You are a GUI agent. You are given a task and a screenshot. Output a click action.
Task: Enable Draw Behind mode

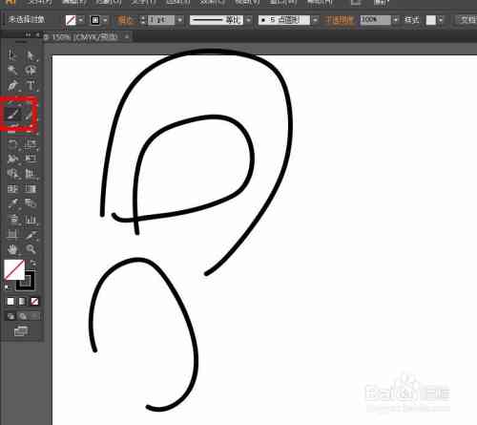coord(23,316)
